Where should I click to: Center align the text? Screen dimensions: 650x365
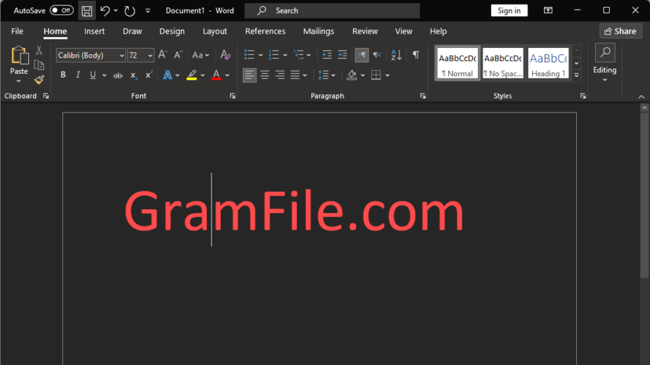[x=264, y=75]
